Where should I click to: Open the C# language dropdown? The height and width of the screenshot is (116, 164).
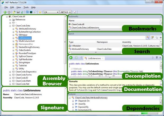coord(51,12)
